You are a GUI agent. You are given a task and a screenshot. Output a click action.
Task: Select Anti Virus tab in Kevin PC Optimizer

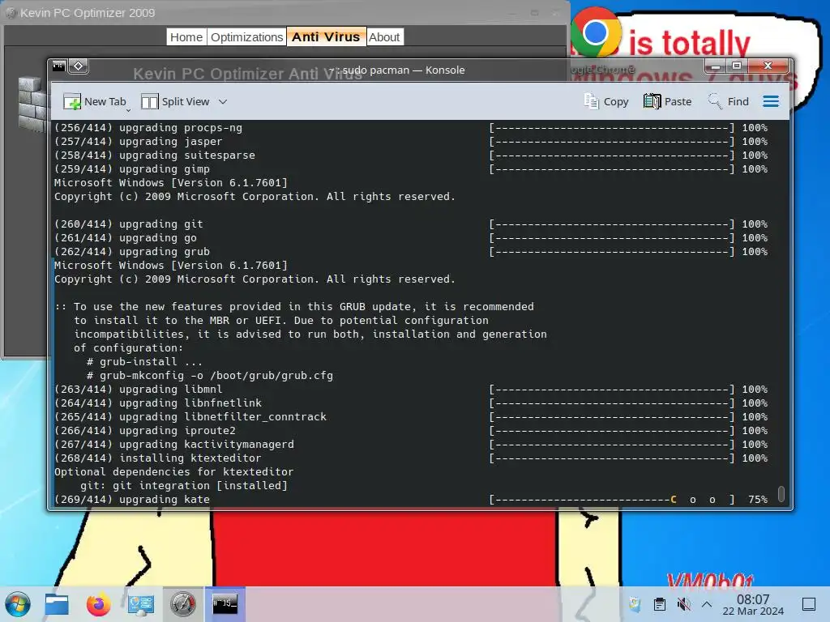pyautogui.click(x=326, y=36)
